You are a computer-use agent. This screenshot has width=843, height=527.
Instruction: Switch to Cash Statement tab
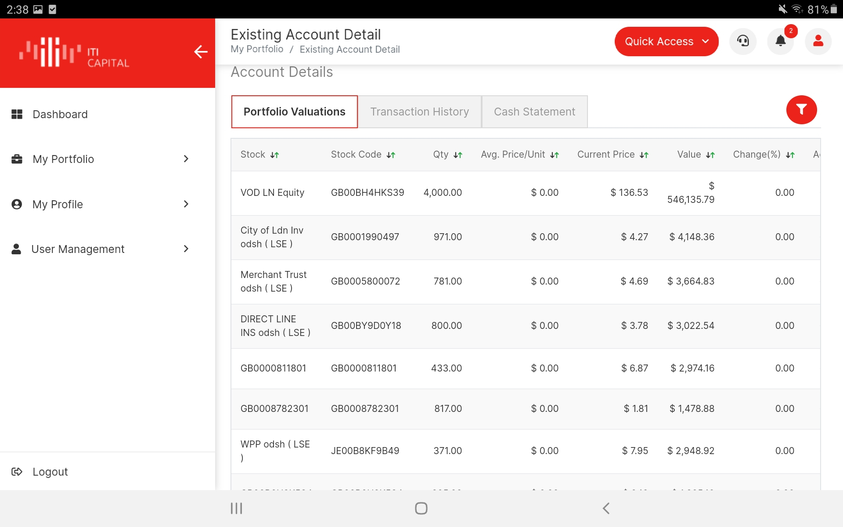pyautogui.click(x=534, y=112)
